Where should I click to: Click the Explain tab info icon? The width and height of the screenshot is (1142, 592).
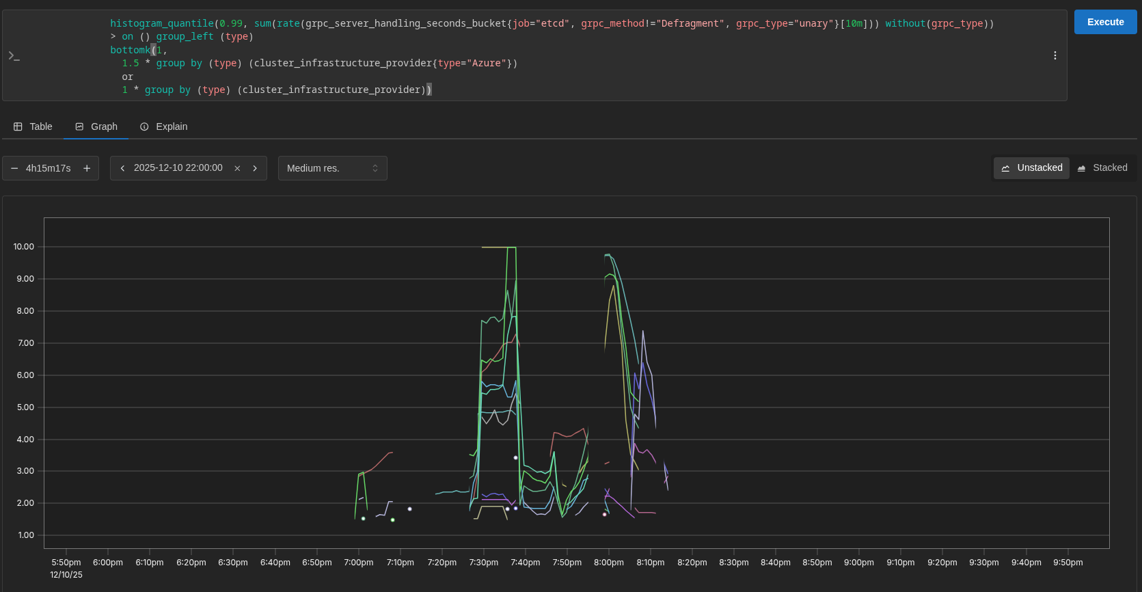pos(144,126)
